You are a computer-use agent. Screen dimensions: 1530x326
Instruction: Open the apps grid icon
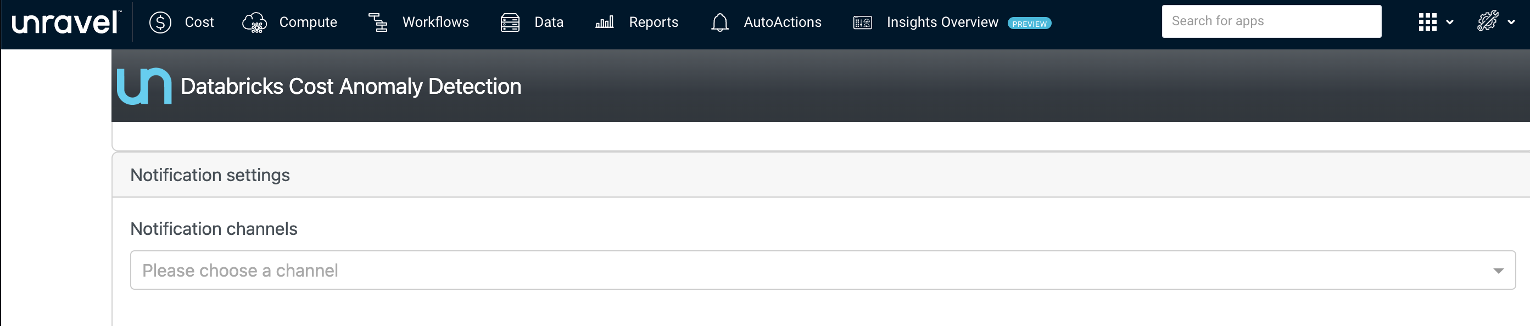click(x=1427, y=22)
